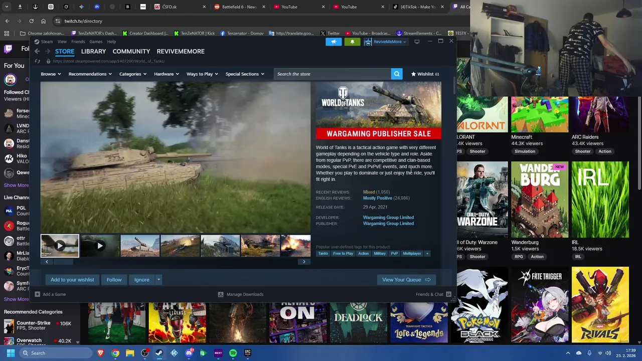This screenshot has height=361, width=642.
Task: Click the Tanks tag
Action: point(323,253)
